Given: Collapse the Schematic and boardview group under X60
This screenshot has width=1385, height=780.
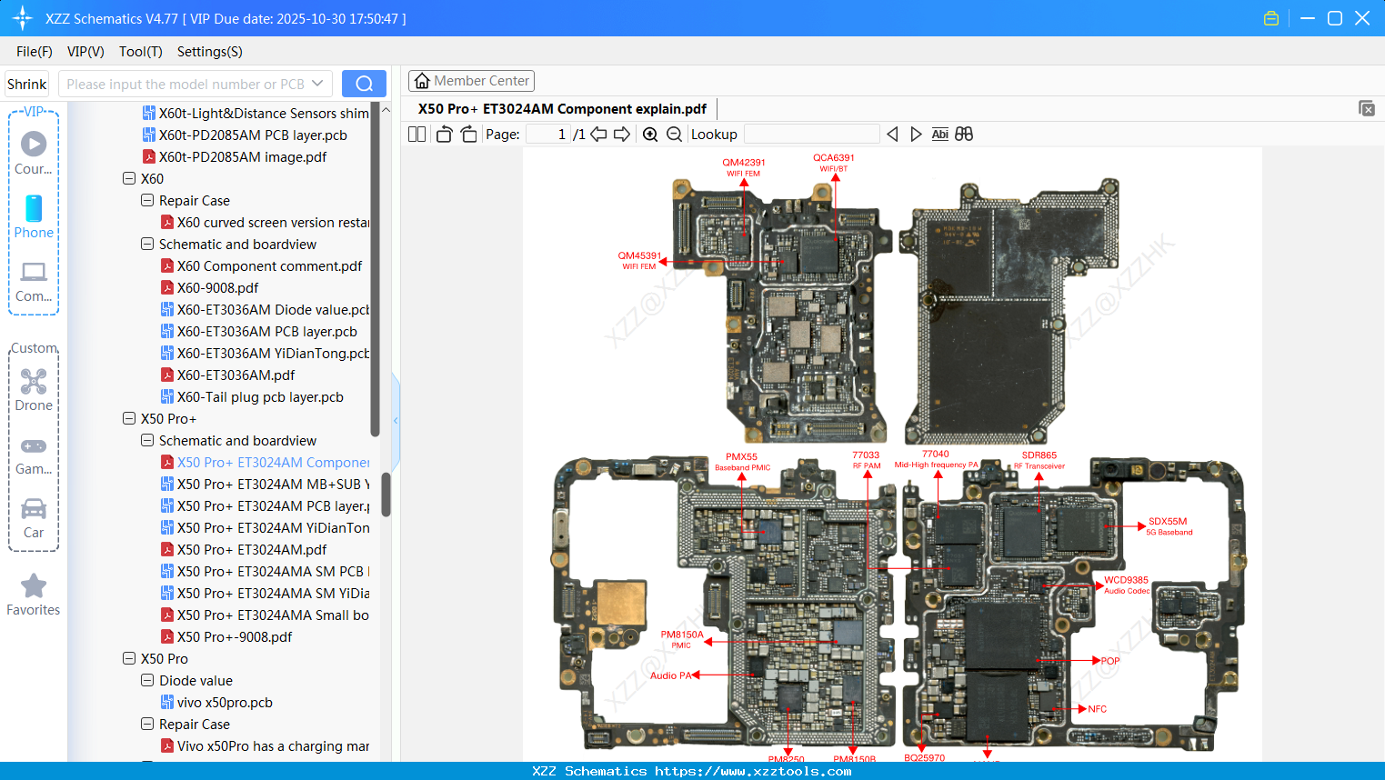Looking at the screenshot, I should (146, 244).
